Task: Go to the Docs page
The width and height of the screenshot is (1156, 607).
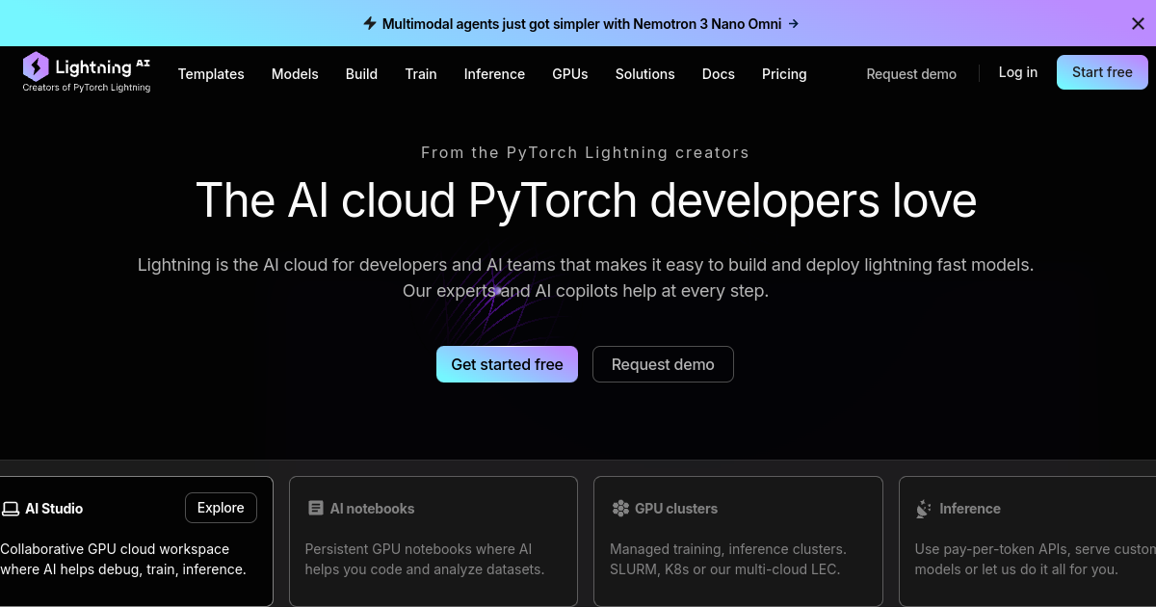Action: point(719,74)
